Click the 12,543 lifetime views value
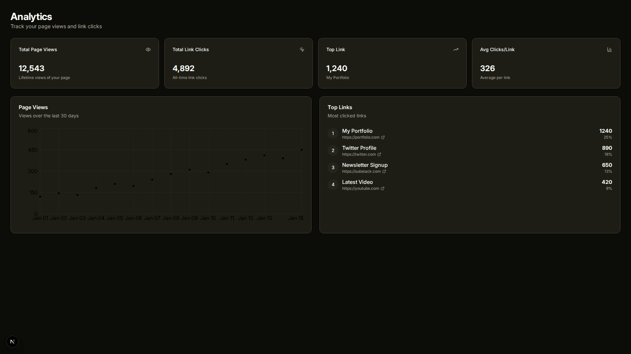 pyautogui.click(x=32, y=69)
